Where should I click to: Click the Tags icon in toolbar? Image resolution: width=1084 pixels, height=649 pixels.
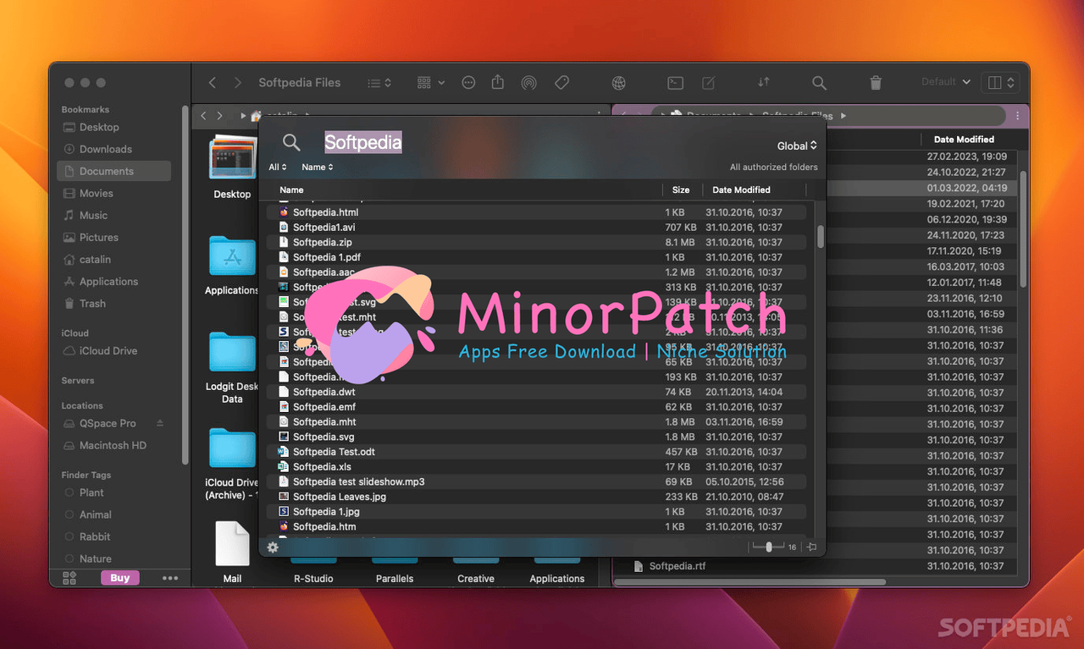tap(561, 83)
